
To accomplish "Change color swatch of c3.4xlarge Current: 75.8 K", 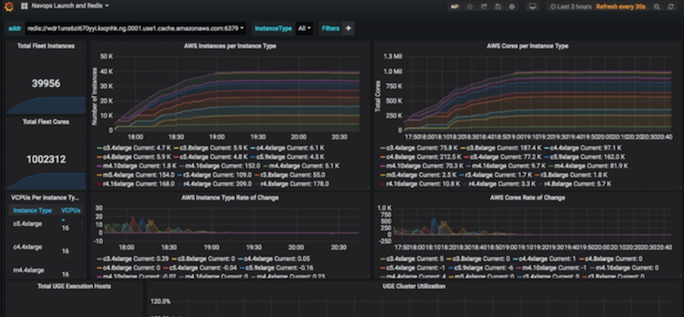I will coord(383,149).
